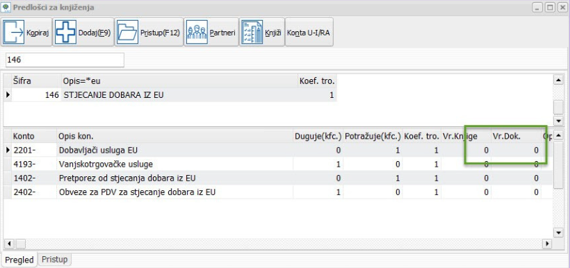Switch to the Pregled tab
The height and width of the screenshot is (268, 570).
(x=19, y=260)
